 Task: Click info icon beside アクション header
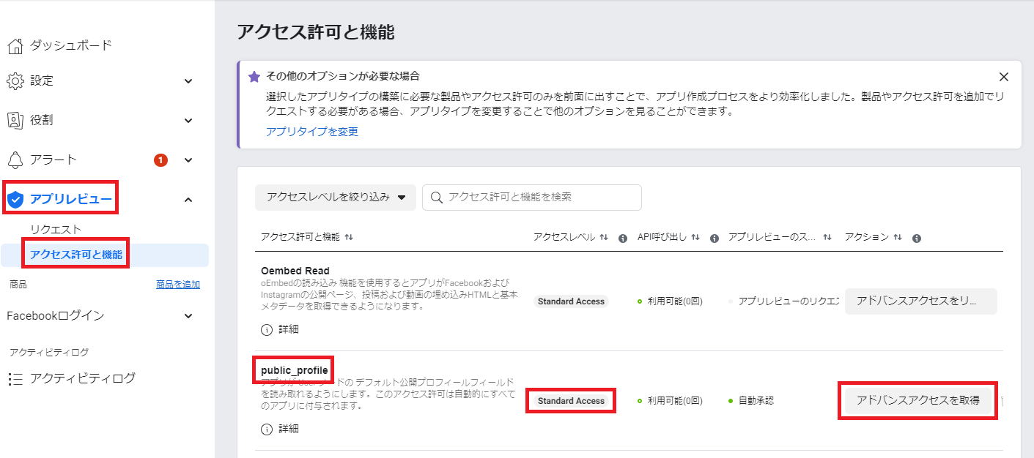point(917,238)
